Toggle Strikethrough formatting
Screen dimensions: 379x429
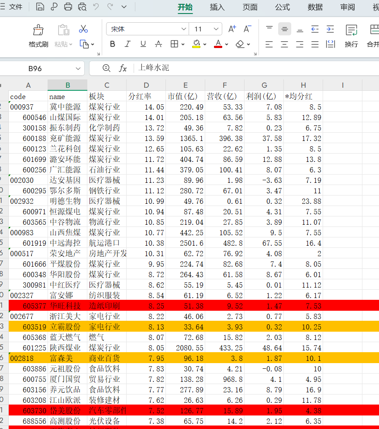point(158,44)
